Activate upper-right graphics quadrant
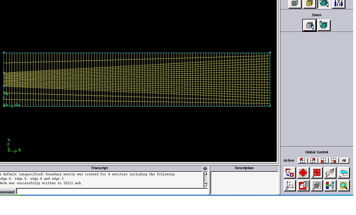356x215 pixels. point(313,161)
